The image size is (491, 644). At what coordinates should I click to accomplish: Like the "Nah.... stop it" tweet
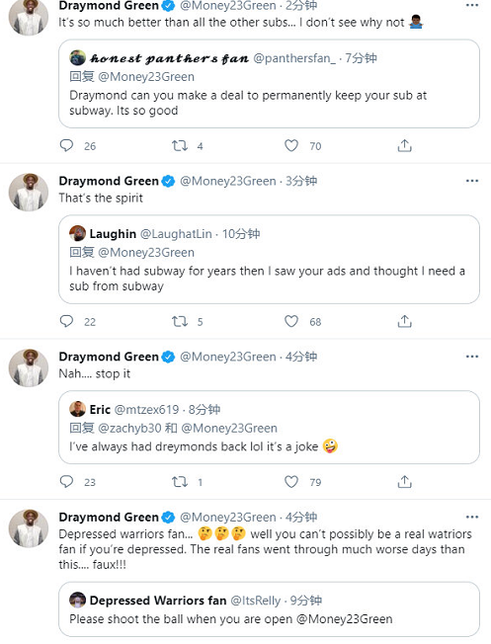click(x=291, y=481)
